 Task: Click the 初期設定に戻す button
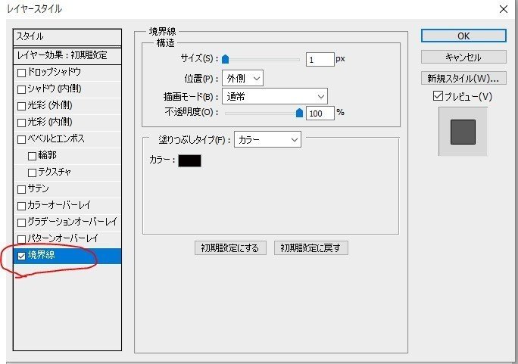tap(310, 247)
